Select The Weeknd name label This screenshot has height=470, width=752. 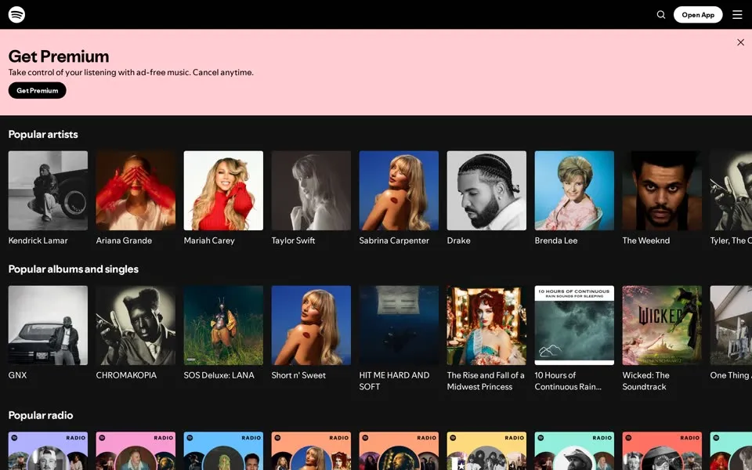coord(646,240)
